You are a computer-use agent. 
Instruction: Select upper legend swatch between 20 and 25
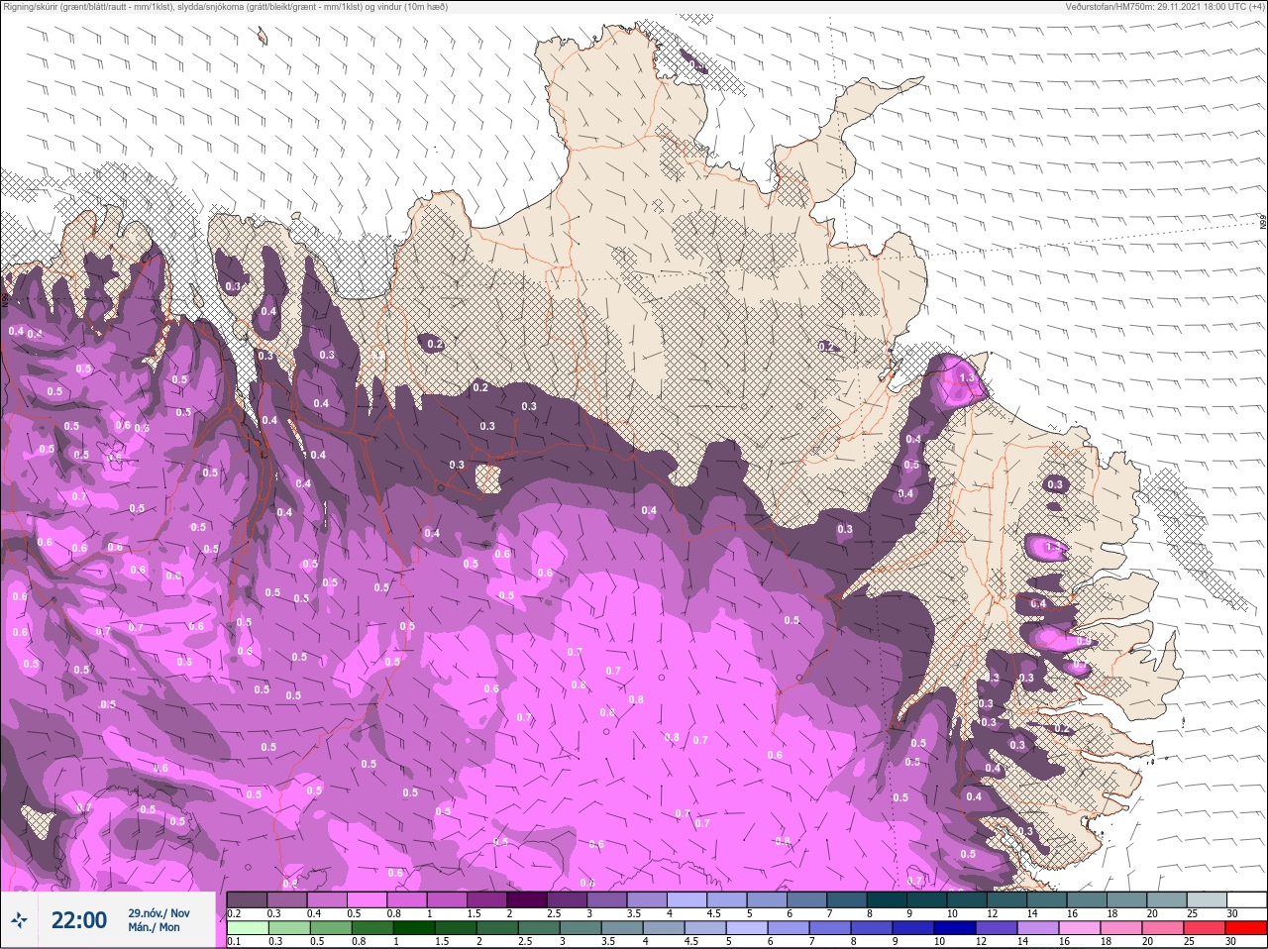tap(1167, 899)
